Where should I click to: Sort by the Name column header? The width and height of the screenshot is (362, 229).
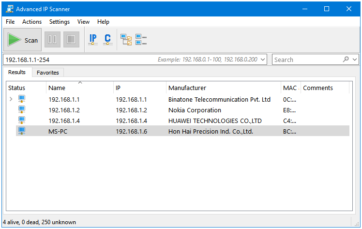tap(80, 88)
